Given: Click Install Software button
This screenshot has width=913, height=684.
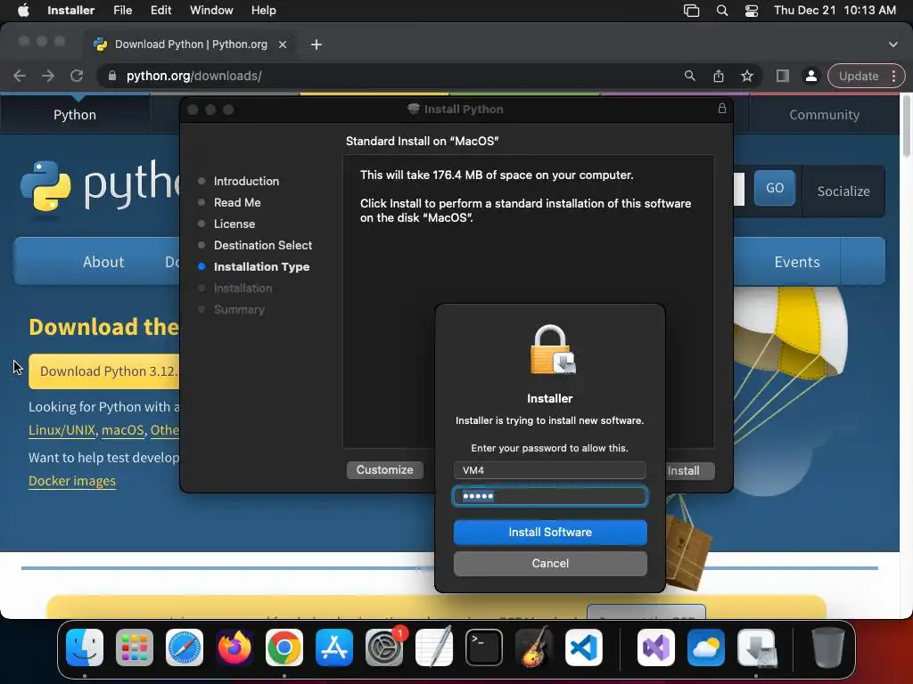Looking at the screenshot, I should pos(550,533).
